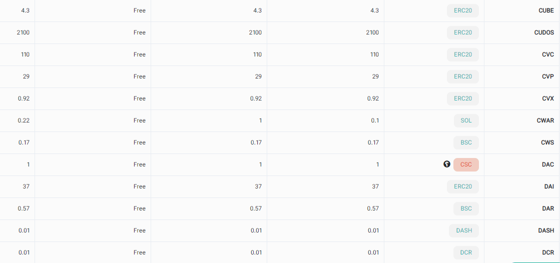Click the 0.1 value in CWAR row
The height and width of the screenshot is (263, 560).
point(375,120)
